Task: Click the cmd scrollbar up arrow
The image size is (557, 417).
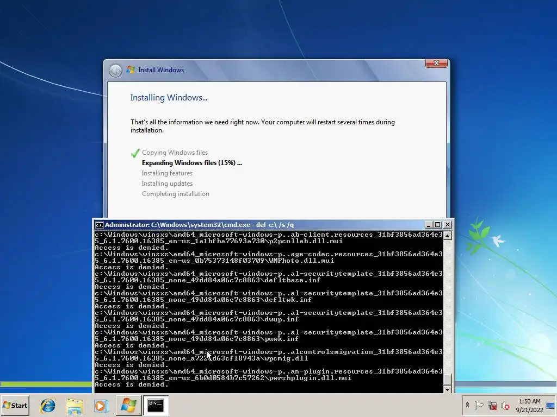Action: point(448,236)
